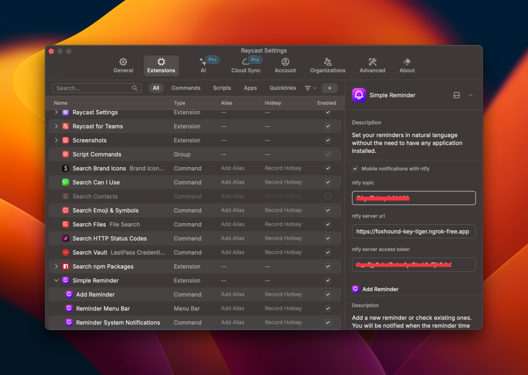
Task: Add alias for Add Reminder
Action: [x=233, y=294]
